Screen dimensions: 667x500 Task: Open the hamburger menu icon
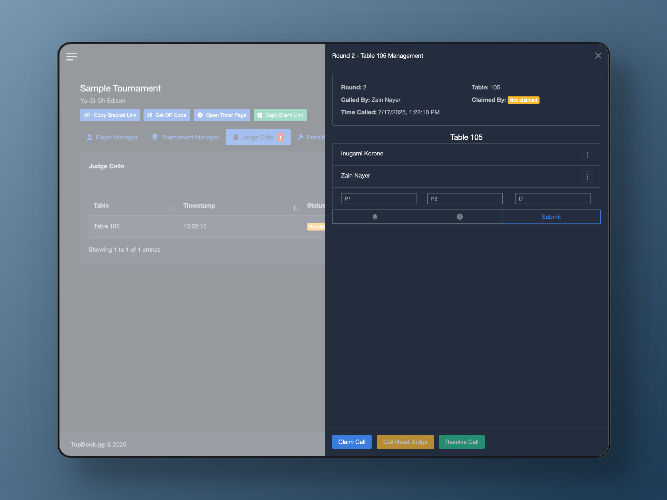coord(72,57)
